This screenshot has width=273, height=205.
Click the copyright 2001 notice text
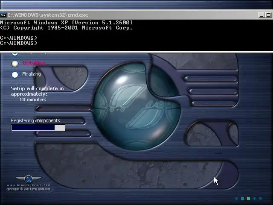point(29,189)
